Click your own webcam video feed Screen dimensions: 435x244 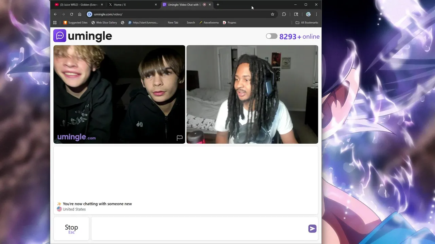click(x=252, y=94)
